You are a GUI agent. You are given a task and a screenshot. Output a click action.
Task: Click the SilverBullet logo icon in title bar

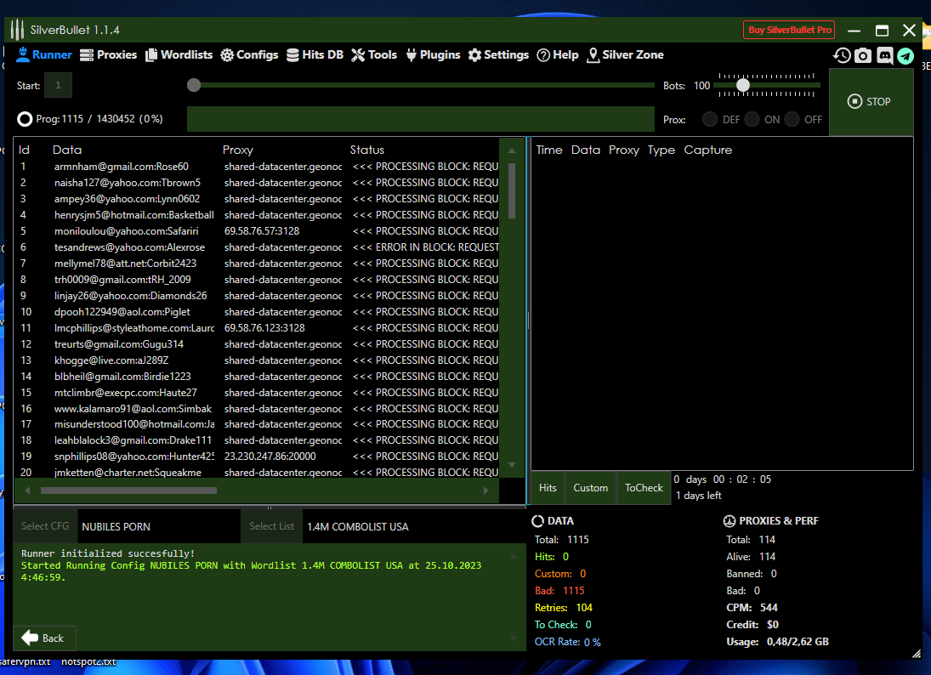pos(17,29)
